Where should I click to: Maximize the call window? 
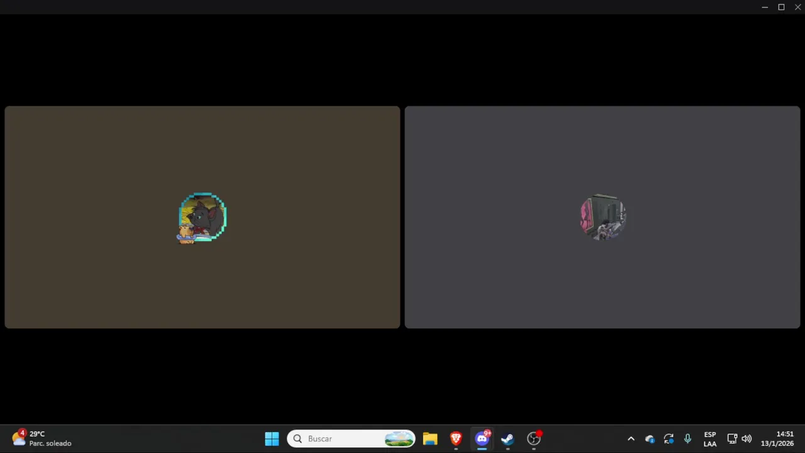point(781,7)
